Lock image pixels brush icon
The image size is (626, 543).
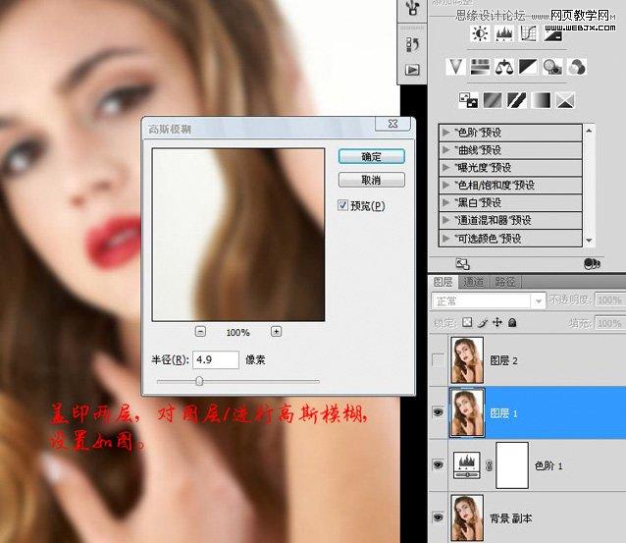[x=483, y=322]
